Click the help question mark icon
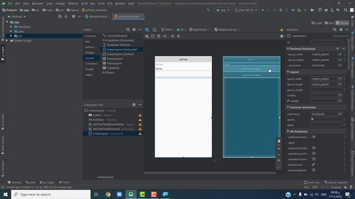 click(x=282, y=36)
